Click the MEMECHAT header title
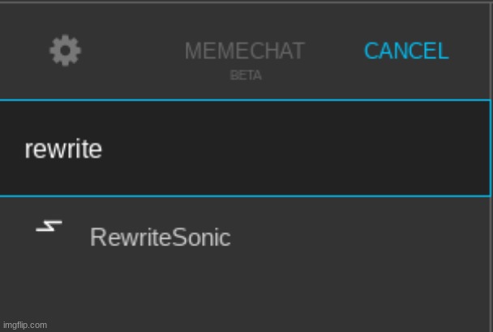This screenshot has width=493, height=332. coord(245,50)
